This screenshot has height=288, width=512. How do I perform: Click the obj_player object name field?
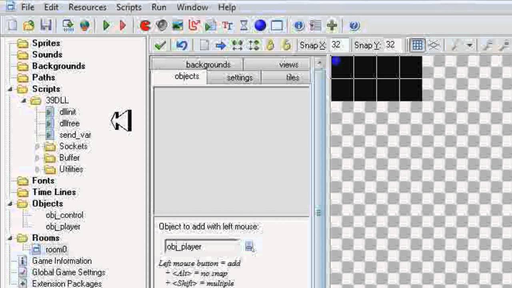pyautogui.click(x=202, y=247)
